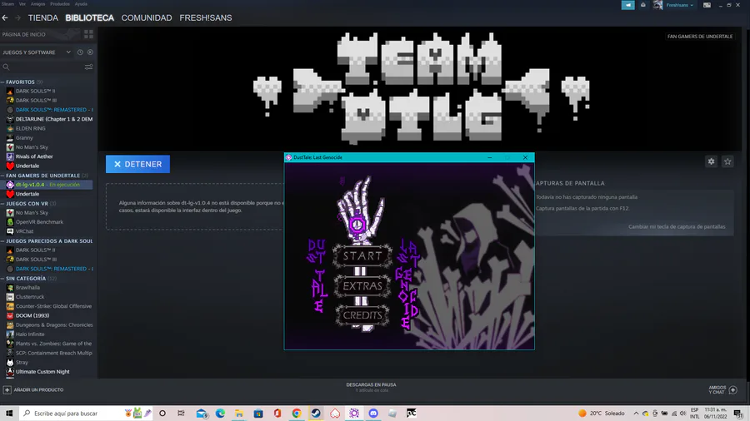Open Discord from taskbar
This screenshot has width=750, height=421.
click(x=373, y=414)
